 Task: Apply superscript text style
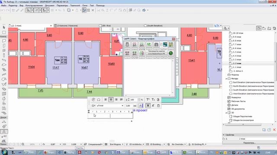pos(148,99)
